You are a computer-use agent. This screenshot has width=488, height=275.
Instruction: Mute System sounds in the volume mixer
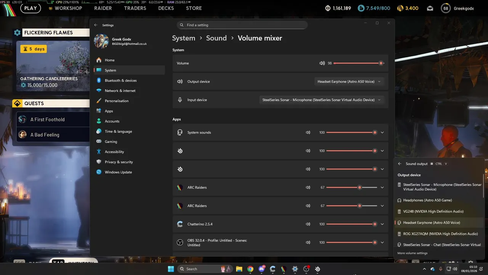point(308,133)
